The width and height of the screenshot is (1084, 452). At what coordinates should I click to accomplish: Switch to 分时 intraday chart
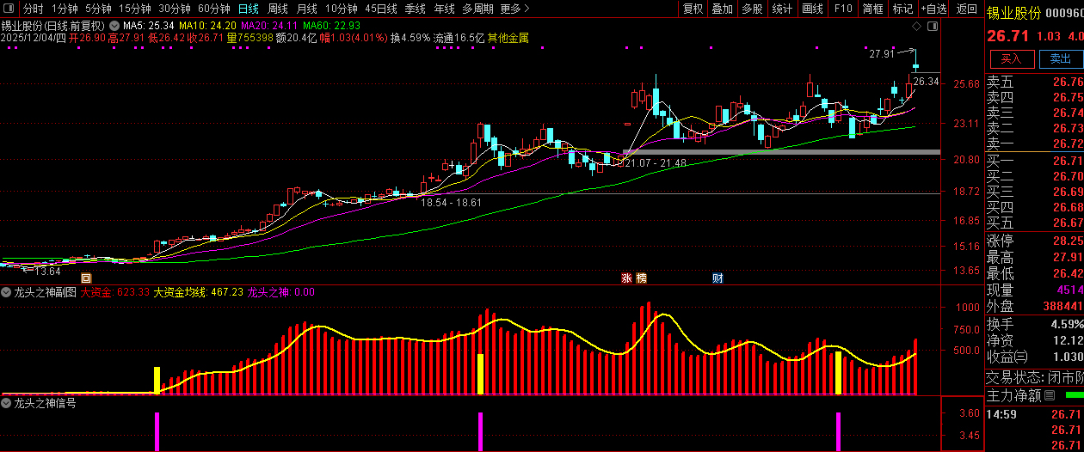point(34,9)
